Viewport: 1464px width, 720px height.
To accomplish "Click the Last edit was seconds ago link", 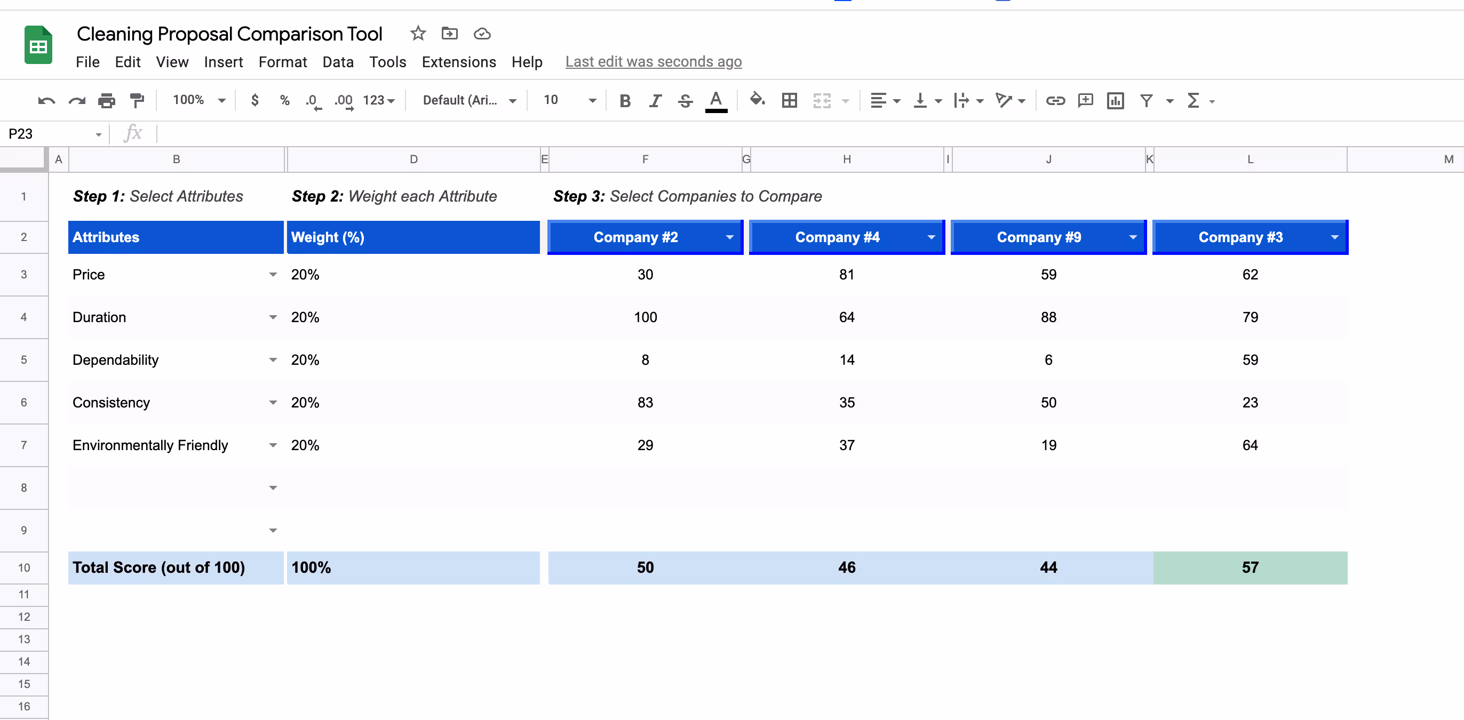I will tap(653, 62).
